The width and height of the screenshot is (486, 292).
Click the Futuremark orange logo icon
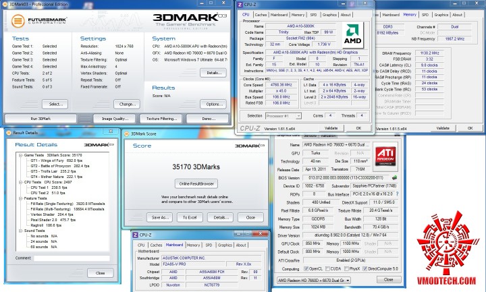18,21
